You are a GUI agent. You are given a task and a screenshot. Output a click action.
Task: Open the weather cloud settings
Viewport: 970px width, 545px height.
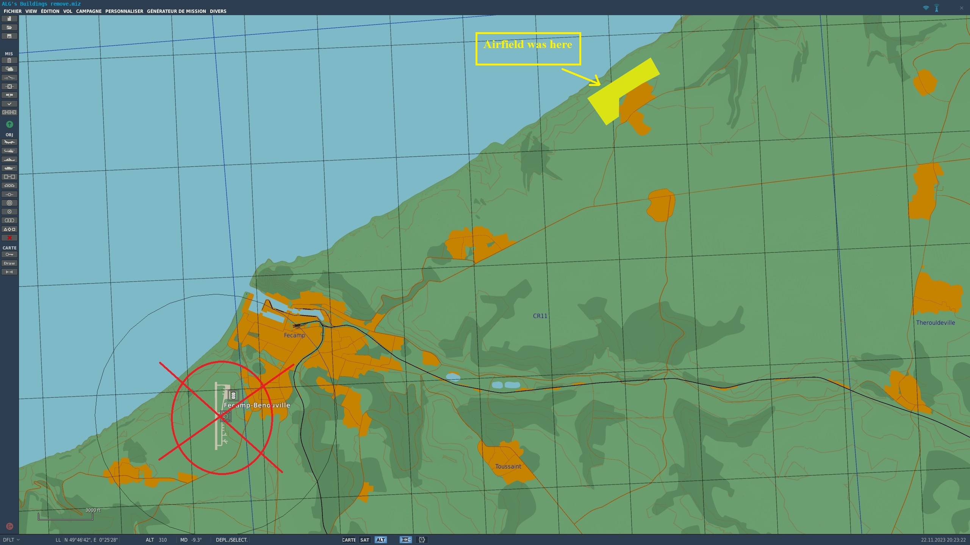point(9,69)
